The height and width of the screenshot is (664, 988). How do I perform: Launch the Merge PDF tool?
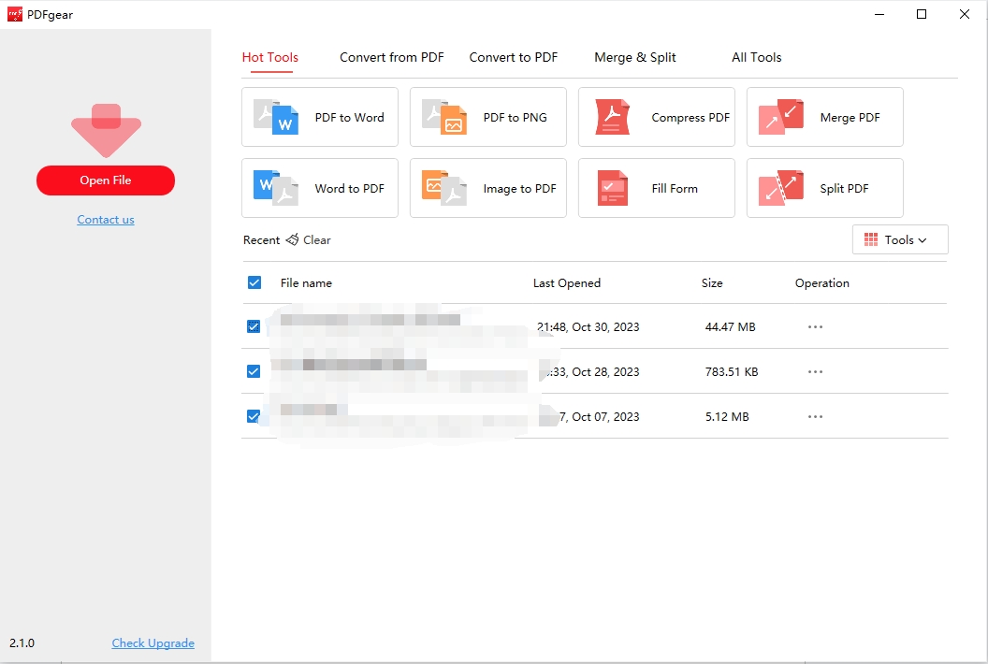pyautogui.click(x=824, y=117)
